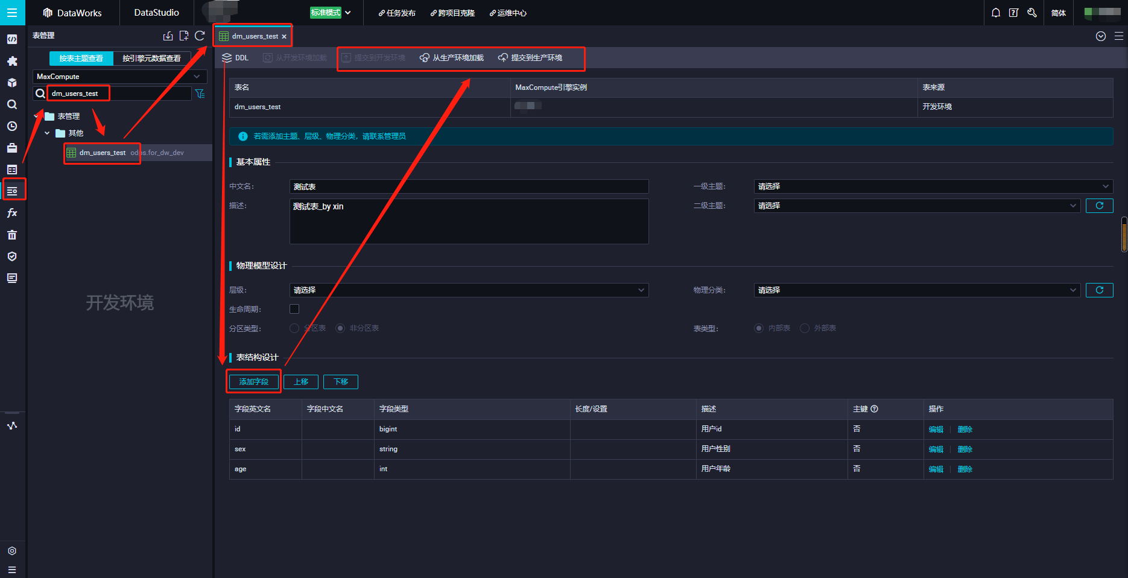This screenshot has width=1128, height=578.
Task: Open the briefcase manual workflow icon
Action: coord(12,148)
